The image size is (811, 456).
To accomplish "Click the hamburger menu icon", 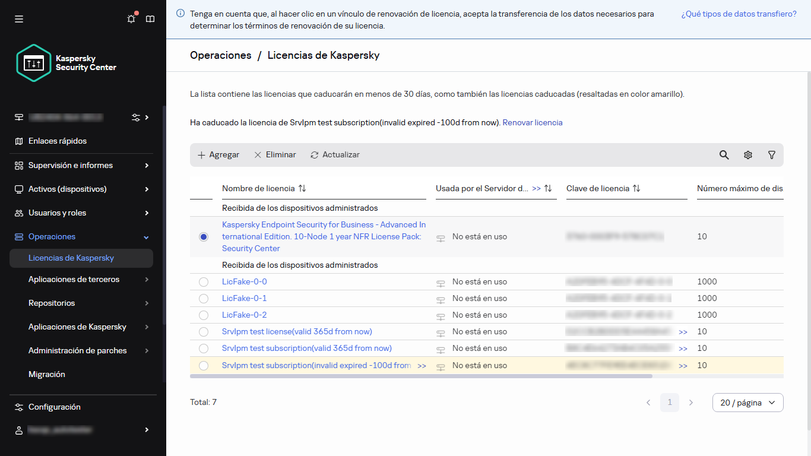I will [19, 19].
